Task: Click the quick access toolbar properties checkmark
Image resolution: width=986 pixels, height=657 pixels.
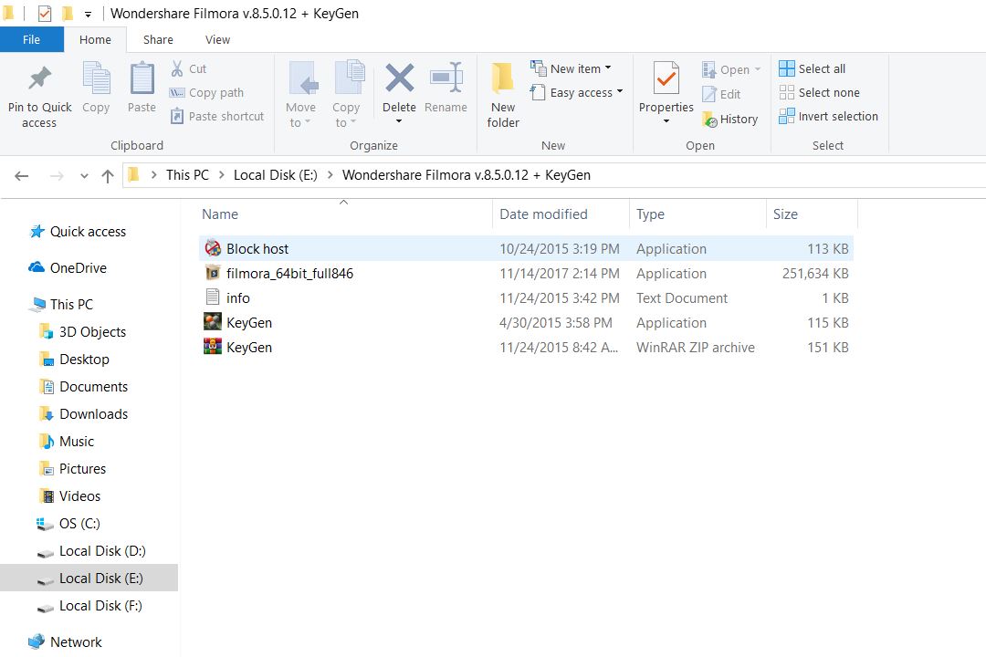Action: (x=45, y=13)
